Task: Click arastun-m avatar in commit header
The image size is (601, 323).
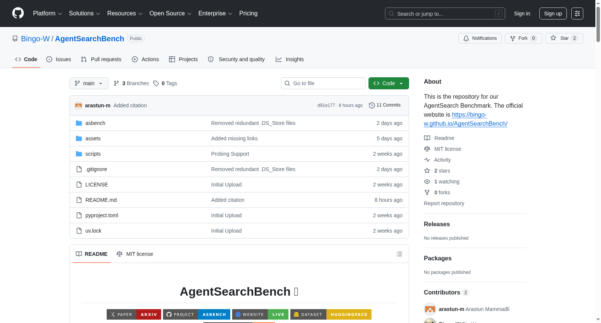Action: click(x=79, y=105)
